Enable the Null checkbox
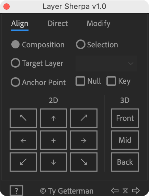This screenshot has height=196, width=149. [80, 81]
